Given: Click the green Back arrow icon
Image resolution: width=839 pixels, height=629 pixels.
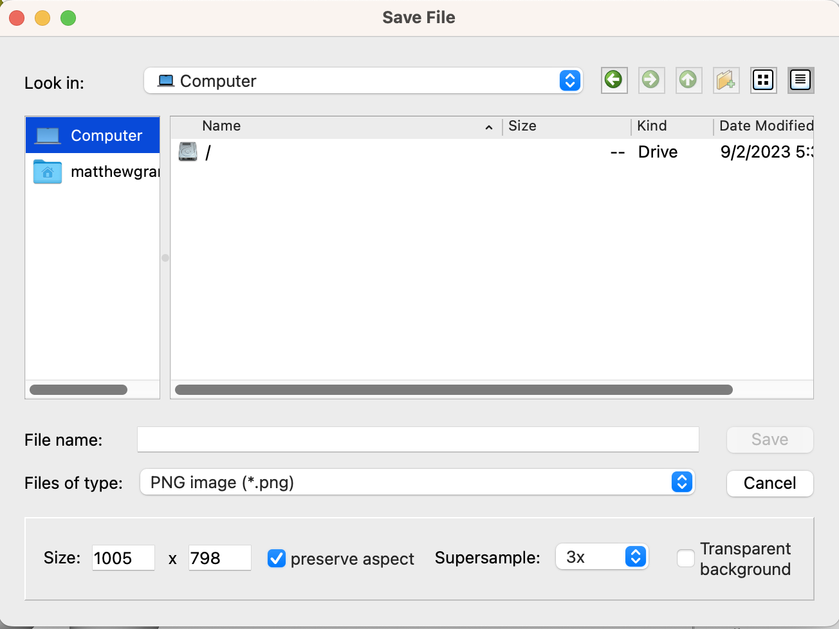Looking at the screenshot, I should coord(614,80).
